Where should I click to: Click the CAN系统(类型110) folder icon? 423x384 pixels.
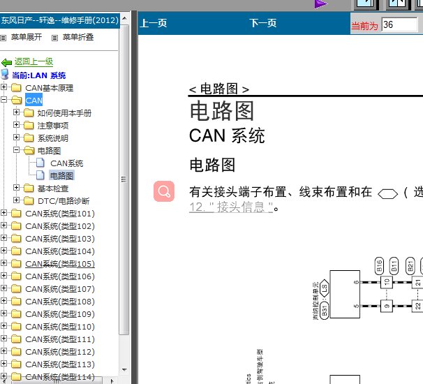click(16, 326)
